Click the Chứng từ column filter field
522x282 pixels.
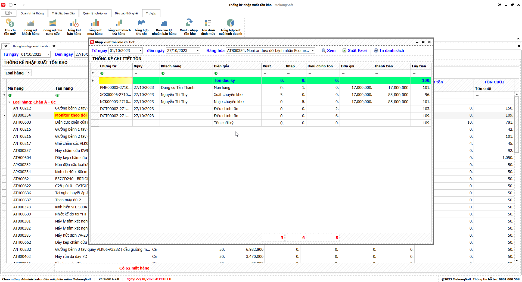point(117,73)
